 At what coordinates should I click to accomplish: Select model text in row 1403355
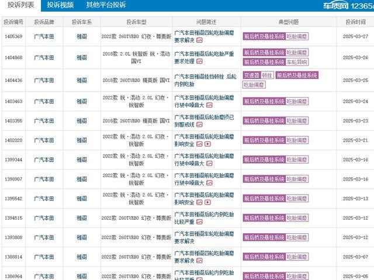click(x=136, y=121)
